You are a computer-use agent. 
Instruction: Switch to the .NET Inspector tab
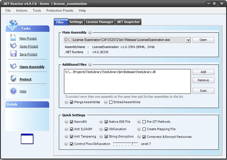[128, 22]
